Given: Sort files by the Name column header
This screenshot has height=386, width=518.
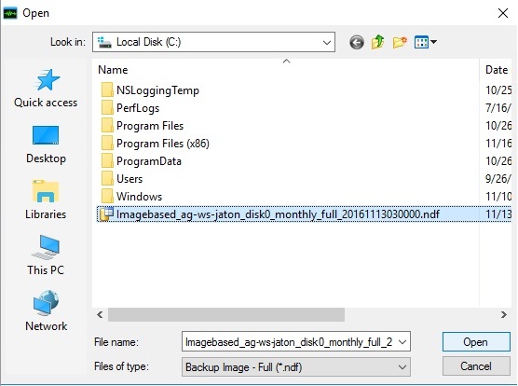Looking at the screenshot, I should pyautogui.click(x=113, y=70).
